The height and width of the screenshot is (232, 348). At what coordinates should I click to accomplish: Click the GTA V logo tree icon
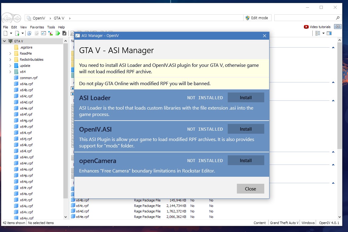tap(10, 41)
